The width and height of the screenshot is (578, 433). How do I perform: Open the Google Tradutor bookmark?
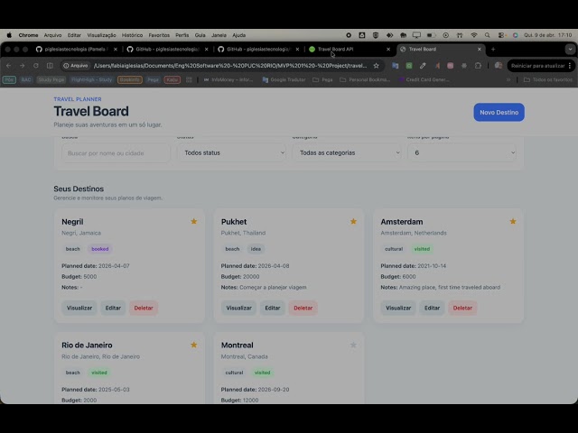click(x=284, y=79)
